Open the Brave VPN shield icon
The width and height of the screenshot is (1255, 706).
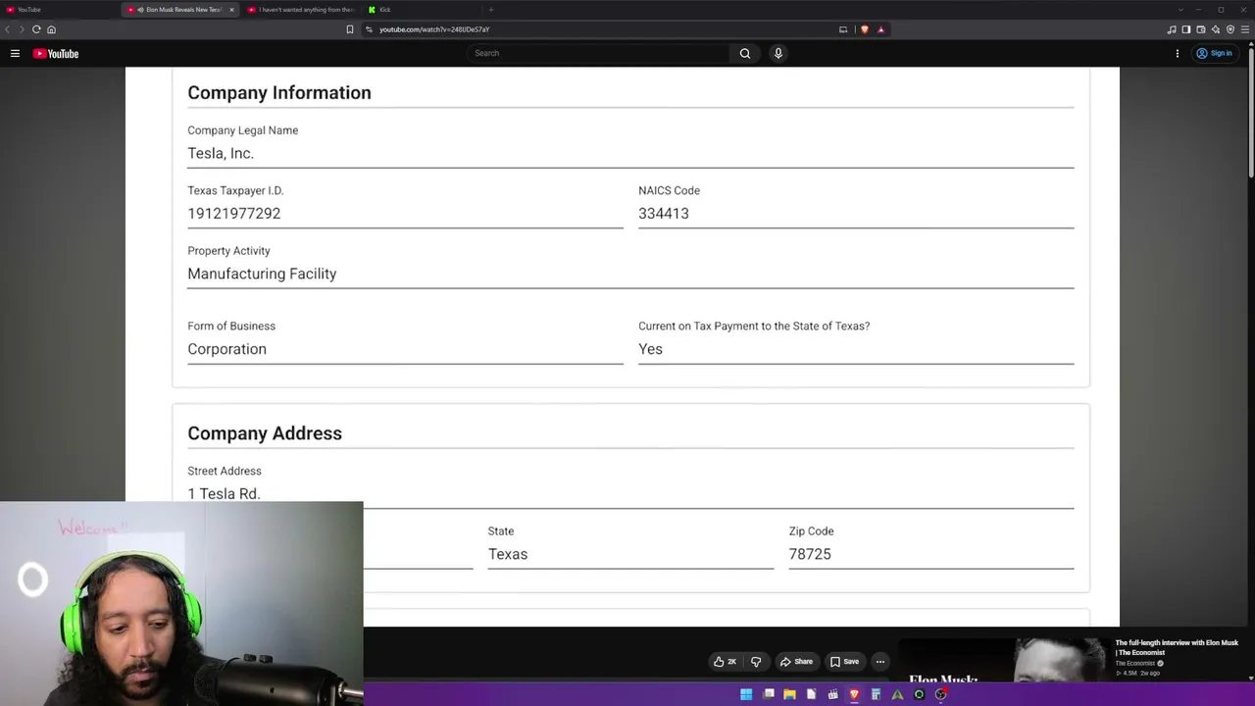point(1230,29)
